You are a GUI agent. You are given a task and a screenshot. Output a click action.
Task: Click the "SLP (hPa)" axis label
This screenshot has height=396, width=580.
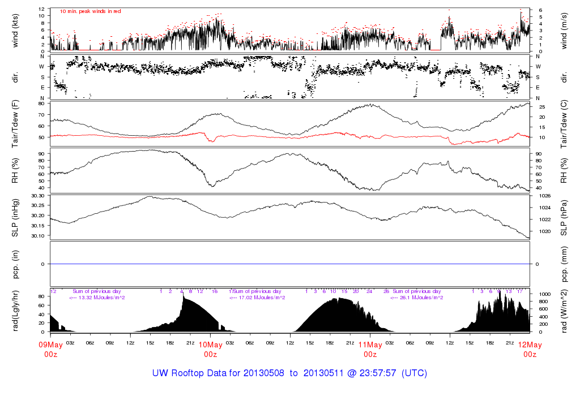[x=565, y=216]
